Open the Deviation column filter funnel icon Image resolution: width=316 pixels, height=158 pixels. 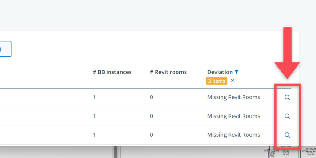point(236,72)
